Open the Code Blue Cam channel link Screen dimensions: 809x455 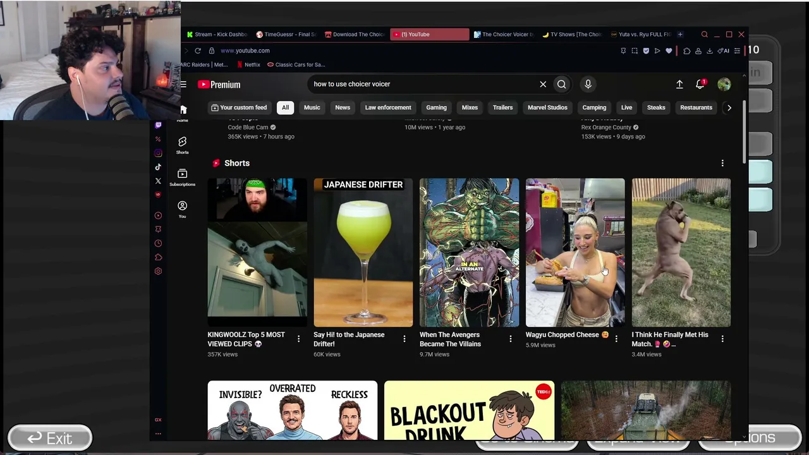tap(248, 127)
